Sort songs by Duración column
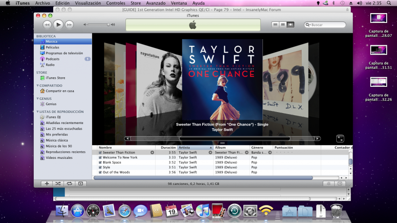This screenshot has height=223, width=397. pyautogui.click(x=166, y=147)
